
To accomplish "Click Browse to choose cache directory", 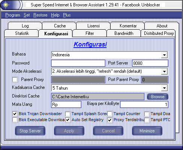I will [x=157, y=97].
